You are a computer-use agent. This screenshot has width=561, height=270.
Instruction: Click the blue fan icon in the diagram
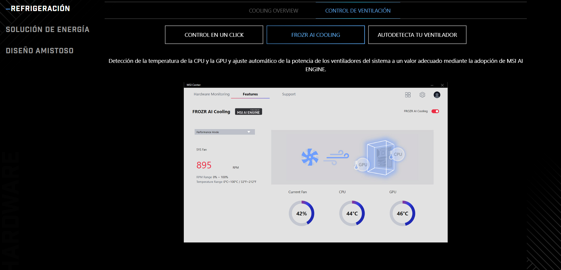[310, 157]
